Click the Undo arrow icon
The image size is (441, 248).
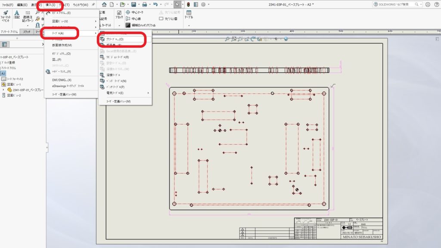[155, 5]
